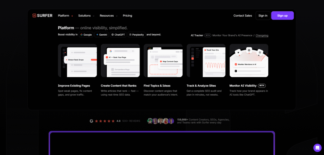Click '150,000+ Content Creators' text
Viewport: 324px width, 155px height.
[x=203, y=121]
